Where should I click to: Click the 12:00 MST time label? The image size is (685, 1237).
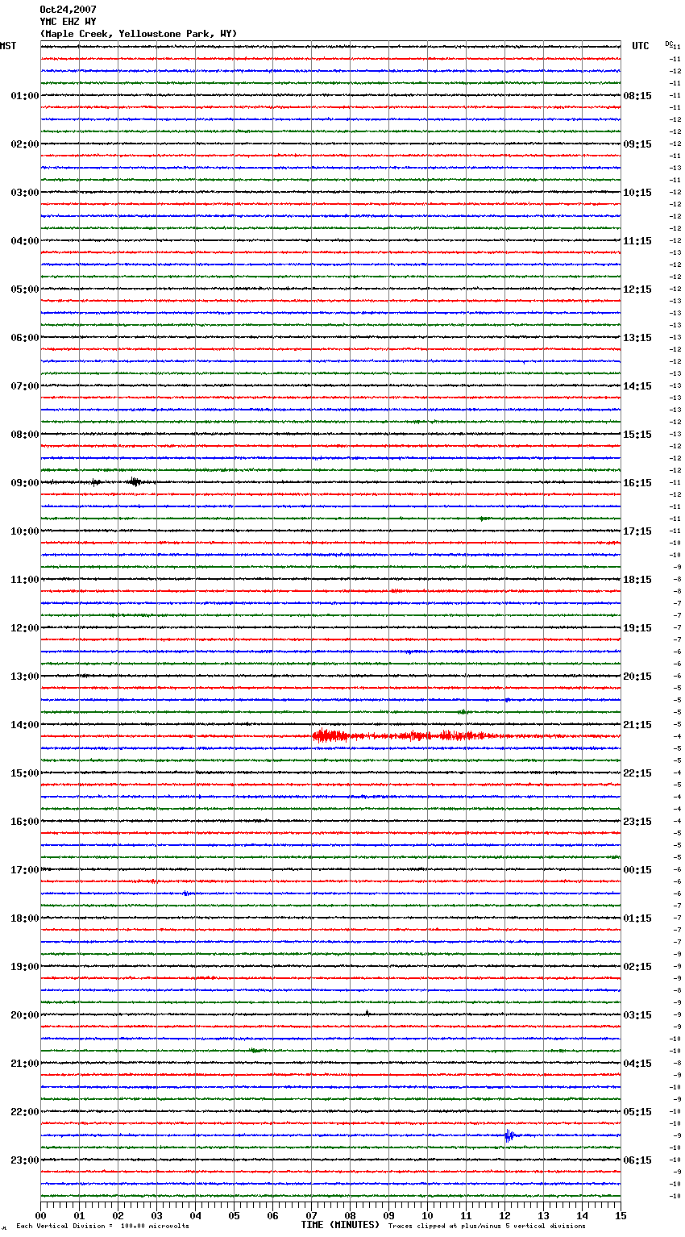pyautogui.click(x=25, y=628)
